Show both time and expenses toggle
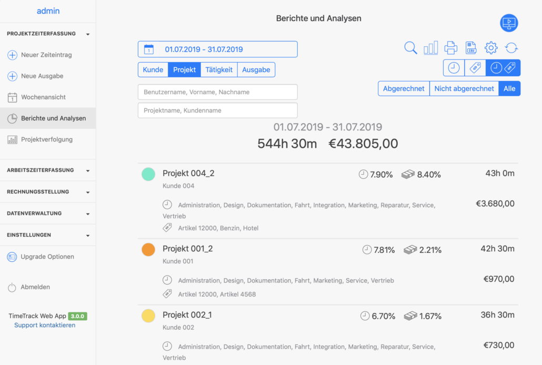542x365 pixels. [x=503, y=68]
